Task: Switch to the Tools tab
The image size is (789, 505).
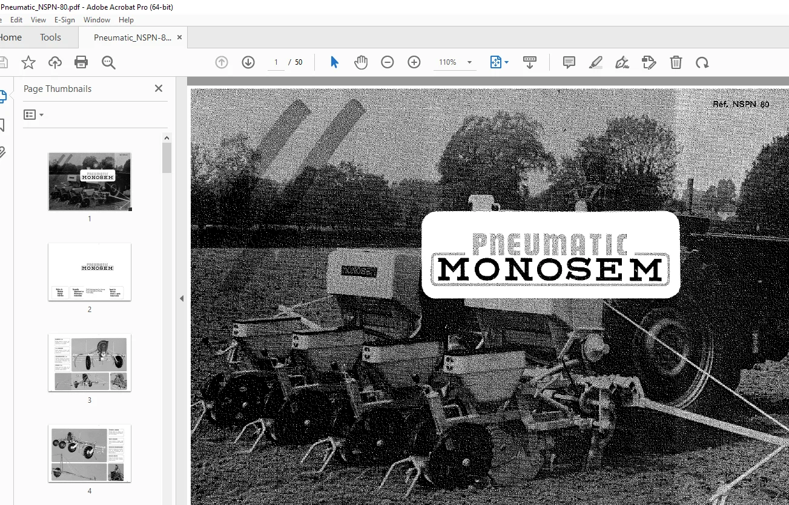Action: coord(50,37)
